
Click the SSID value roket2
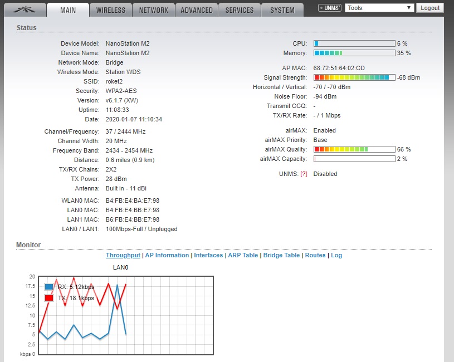(114, 81)
